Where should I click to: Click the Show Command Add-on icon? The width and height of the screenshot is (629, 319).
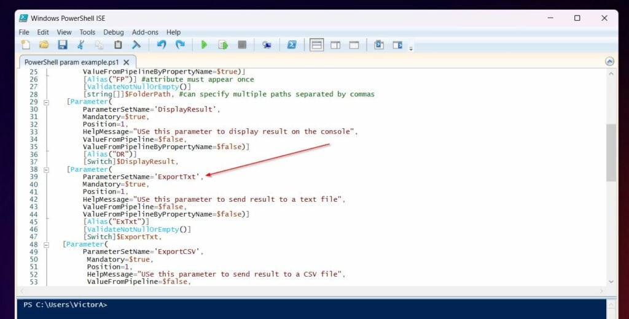tap(397, 45)
